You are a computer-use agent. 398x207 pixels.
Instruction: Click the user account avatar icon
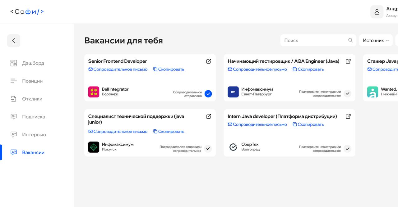(x=377, y=12)
